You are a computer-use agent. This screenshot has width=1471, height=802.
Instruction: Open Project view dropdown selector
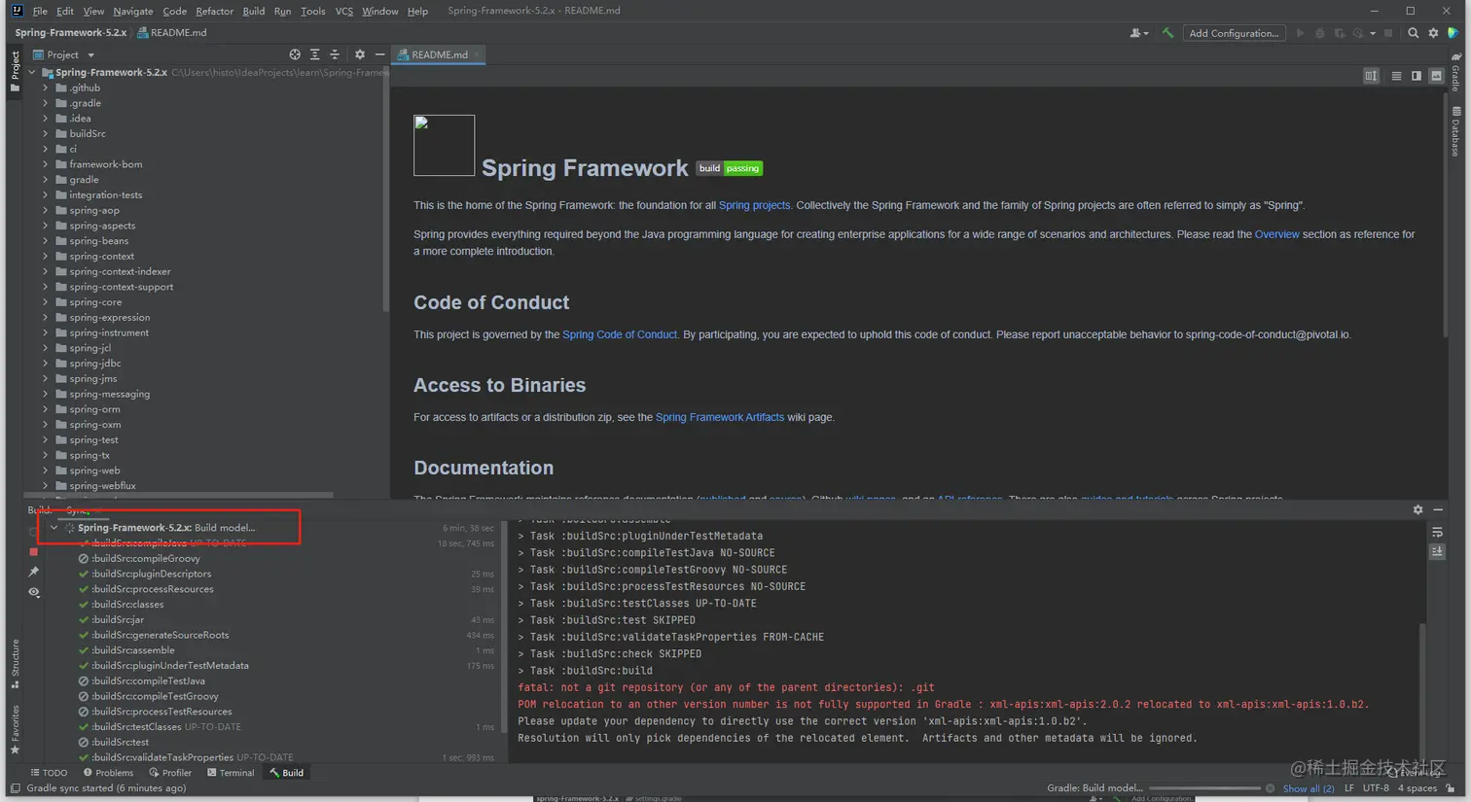(x=63, y=54)
